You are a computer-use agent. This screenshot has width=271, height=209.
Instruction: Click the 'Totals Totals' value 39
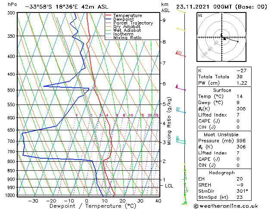coord(240,77)
